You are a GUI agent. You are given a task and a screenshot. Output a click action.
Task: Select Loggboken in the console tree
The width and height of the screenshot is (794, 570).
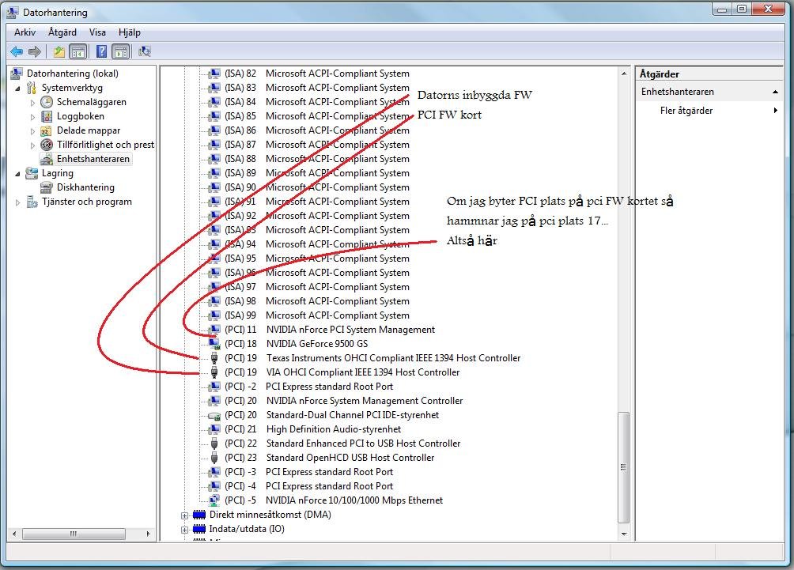point(80,116)
